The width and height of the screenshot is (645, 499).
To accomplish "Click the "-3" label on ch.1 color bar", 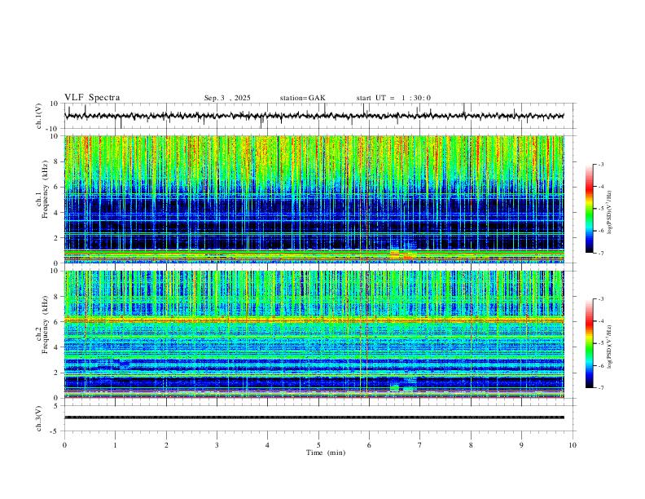I will click(x=600, y=164).
